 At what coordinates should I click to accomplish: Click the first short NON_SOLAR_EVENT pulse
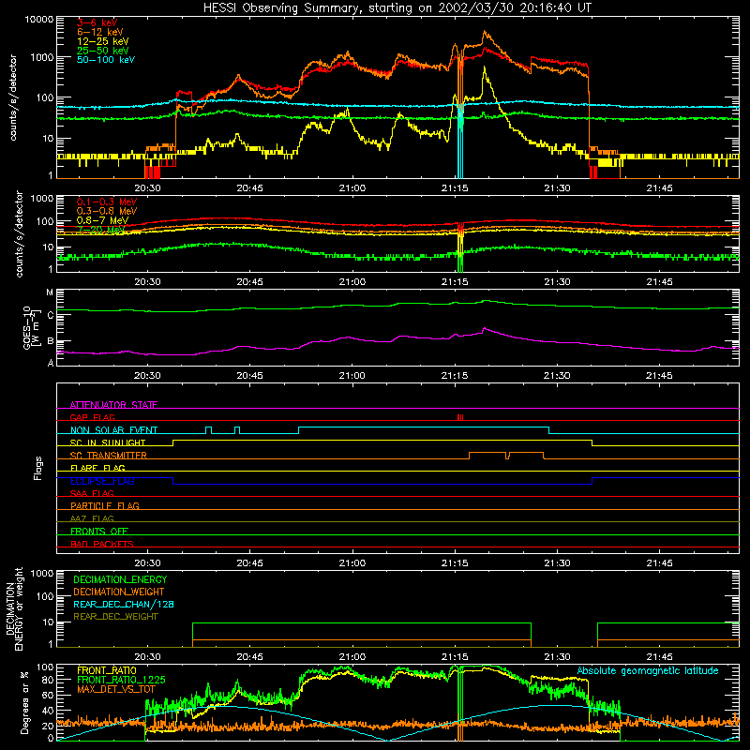(x=208, y=430)
